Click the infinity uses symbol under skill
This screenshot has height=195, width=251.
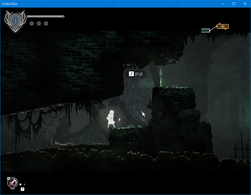tap(13, 188)
